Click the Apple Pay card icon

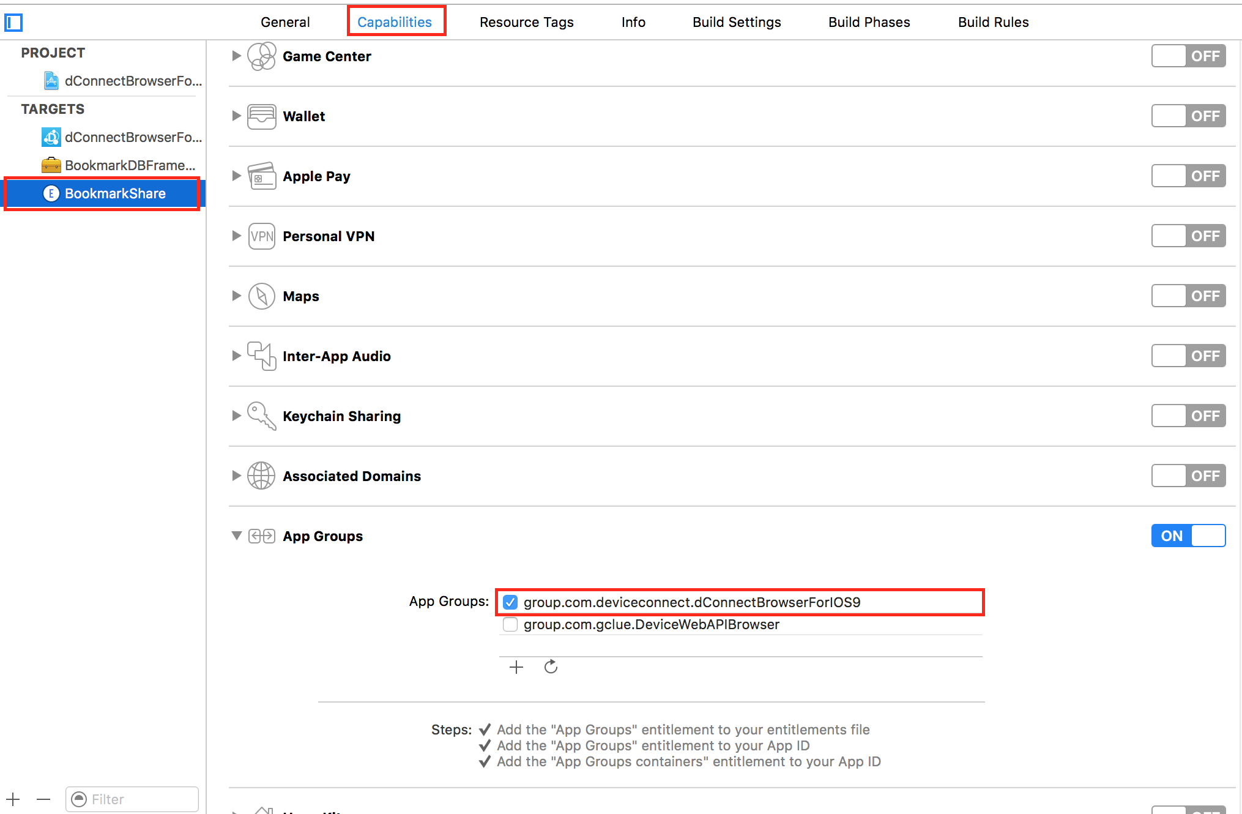[261, 176]
